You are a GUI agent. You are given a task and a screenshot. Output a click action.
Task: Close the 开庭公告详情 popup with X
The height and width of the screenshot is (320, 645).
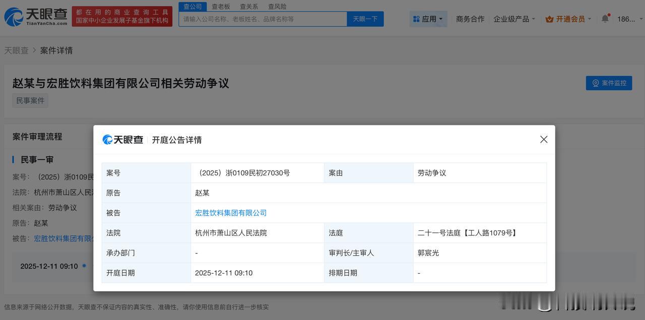(x=544, y=139)
